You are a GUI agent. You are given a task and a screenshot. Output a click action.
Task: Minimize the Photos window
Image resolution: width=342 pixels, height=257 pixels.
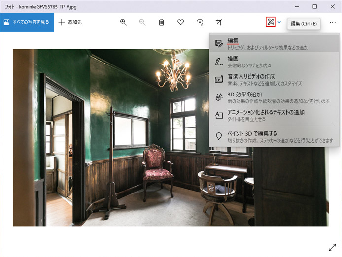297,7
